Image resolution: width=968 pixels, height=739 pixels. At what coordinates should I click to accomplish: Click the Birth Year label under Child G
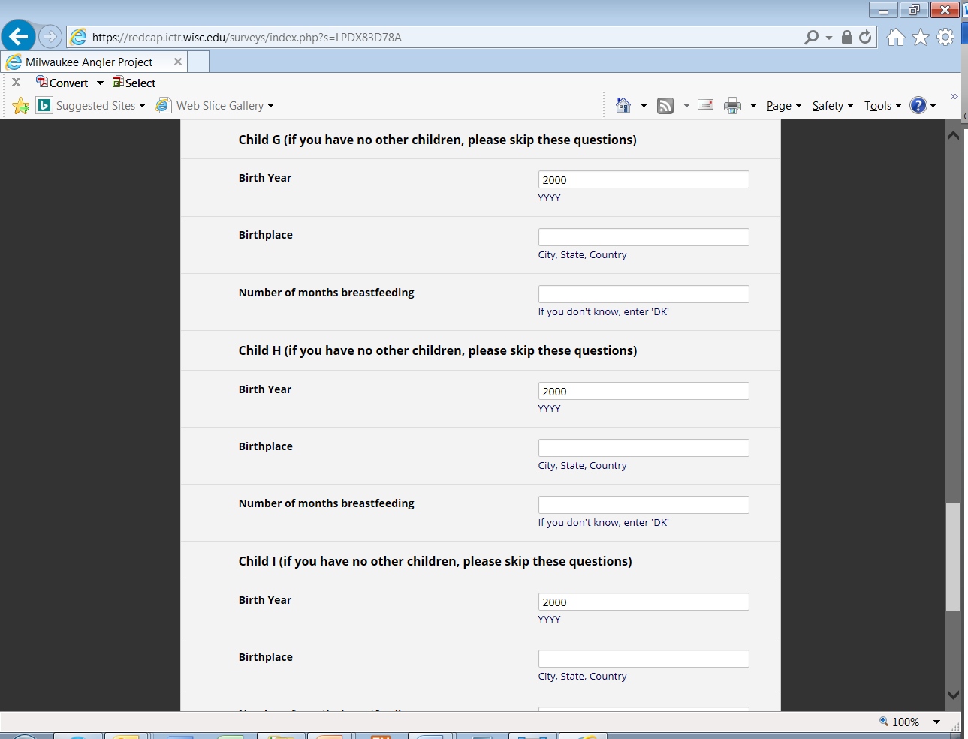265,178
